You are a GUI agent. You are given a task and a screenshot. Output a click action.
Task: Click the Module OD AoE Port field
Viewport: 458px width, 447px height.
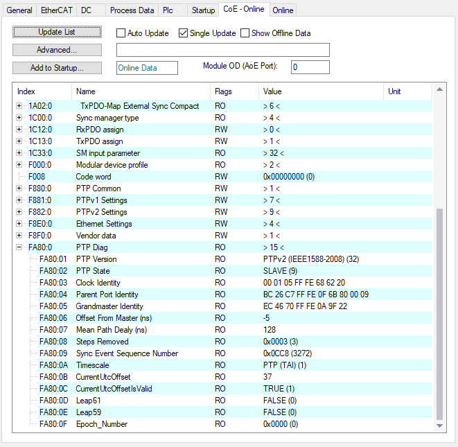[310, 67]
